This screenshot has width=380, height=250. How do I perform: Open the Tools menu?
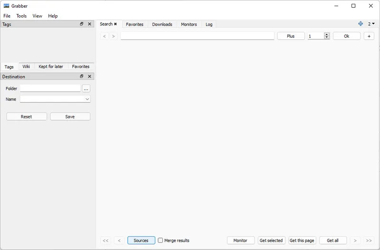click(21, 16)
